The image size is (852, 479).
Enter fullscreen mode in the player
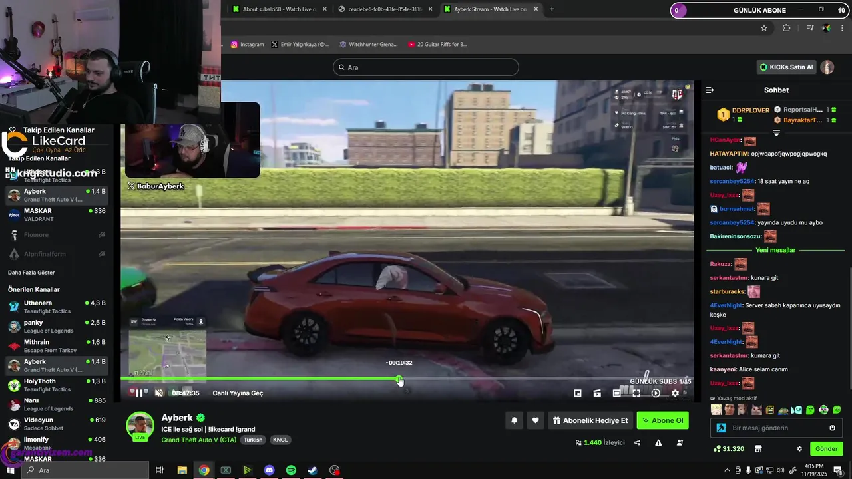[x=636, y=393]
